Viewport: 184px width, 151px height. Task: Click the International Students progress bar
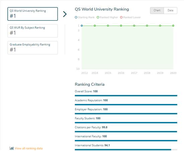[x=126, y=150]
